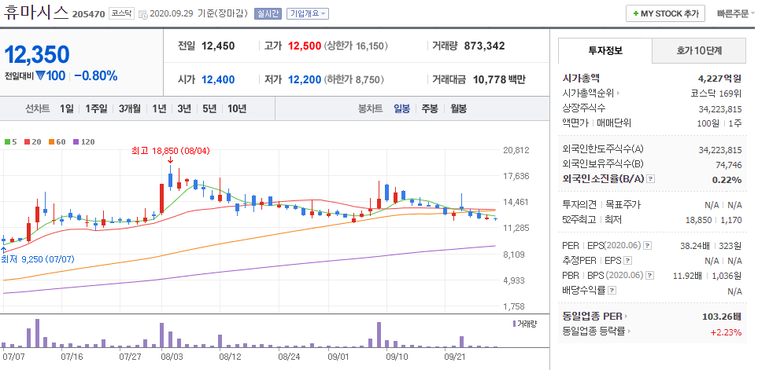Click the purple 거래량 legend marker
This screenshot has height=370, width=758.
click(x=514, y=324)
